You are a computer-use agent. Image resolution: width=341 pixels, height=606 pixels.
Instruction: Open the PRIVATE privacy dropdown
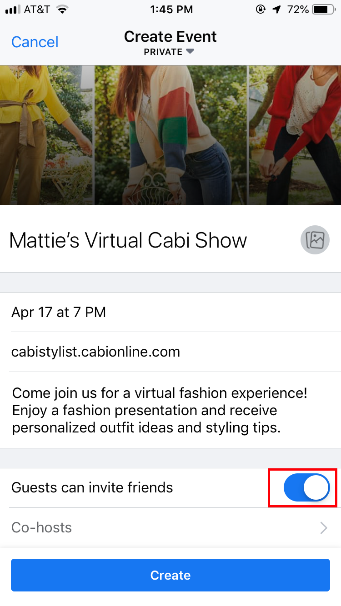(169, 52)
